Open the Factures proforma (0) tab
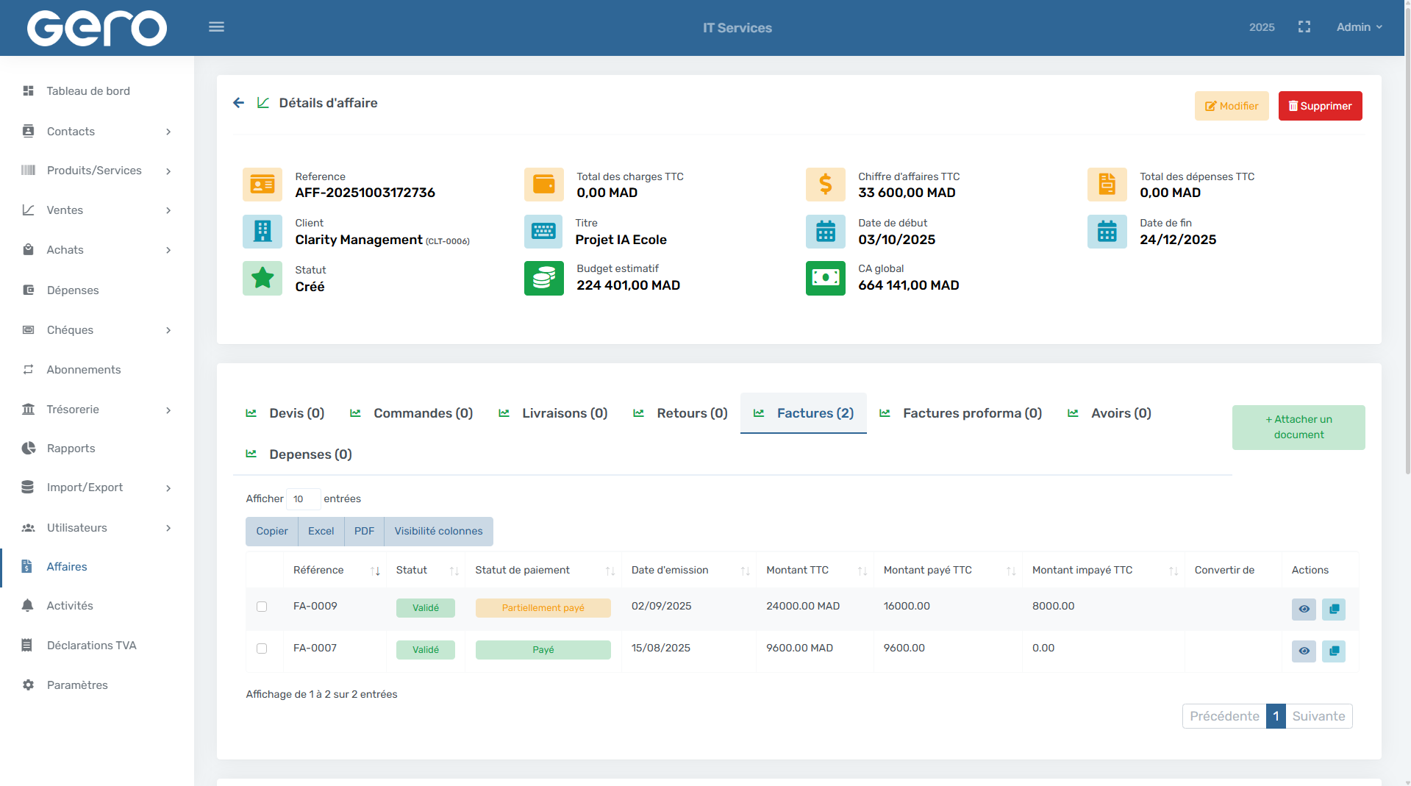The width and height of the screenshot is (1411, 786). pyautogui.click(x=971, y=413)
